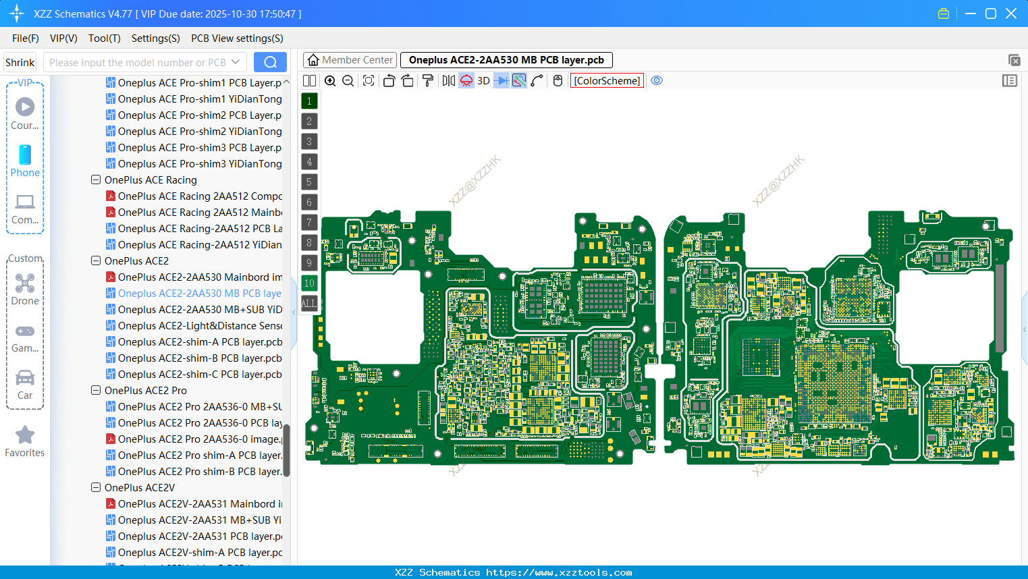Collapse the OnePlus ACE Racing group
The height and width of the screenshot is (579, 1028).
tap(95, 180)
